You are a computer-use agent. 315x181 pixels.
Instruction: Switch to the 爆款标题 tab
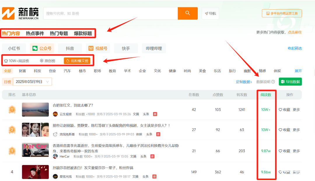click(83, 33)
